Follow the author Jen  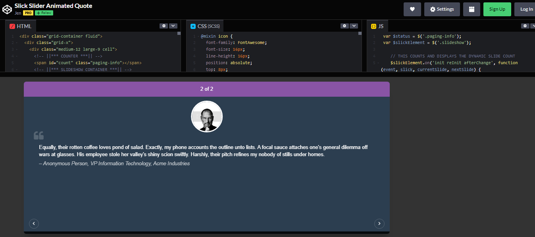tap(44, 13)
